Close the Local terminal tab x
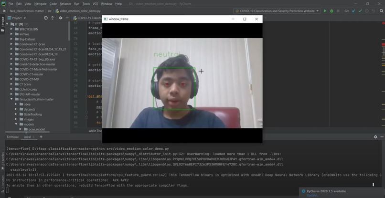The width and height of the screenshot is (385, 198). point(33,137)
